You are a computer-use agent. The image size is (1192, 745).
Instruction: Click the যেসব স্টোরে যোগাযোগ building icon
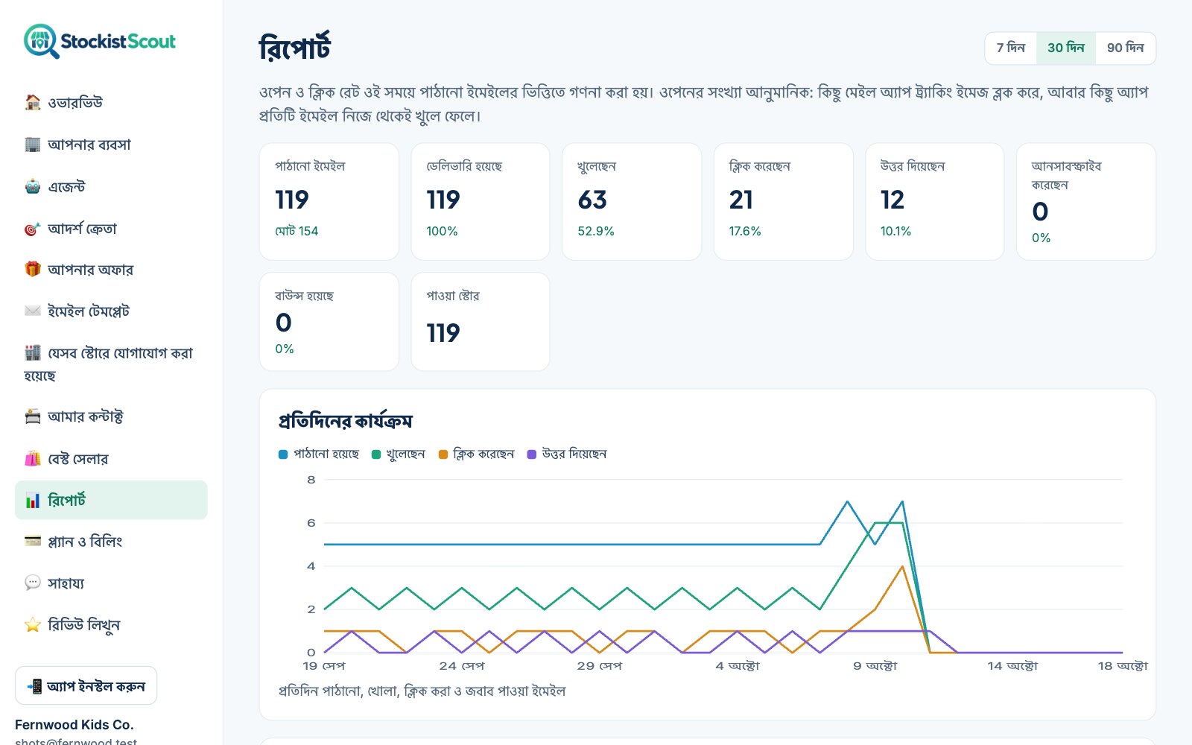pos(33,352)
